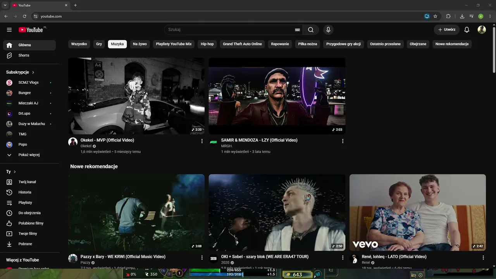Open René channel avatar
Screen dimensions: 496x279
point(354,258)
